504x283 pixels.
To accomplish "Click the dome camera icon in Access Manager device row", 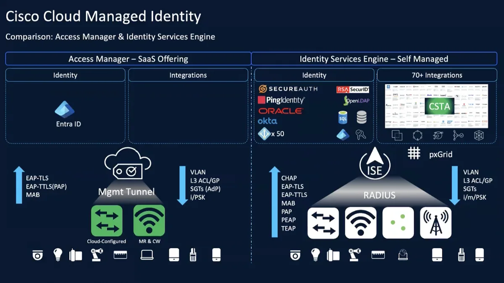I will pos(38,254).
